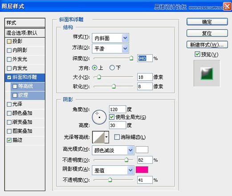This screenshot has width=232, height=196.
Task: Enable the 纹理 texture checkbox
Action: point(15,95)
